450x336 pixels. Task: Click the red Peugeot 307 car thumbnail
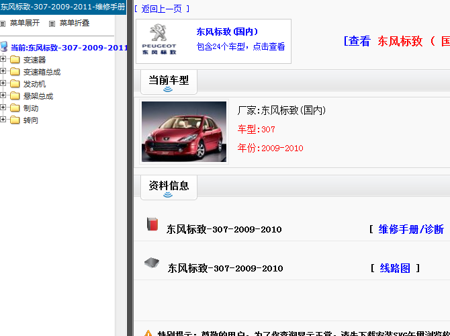tap(184, 132)
